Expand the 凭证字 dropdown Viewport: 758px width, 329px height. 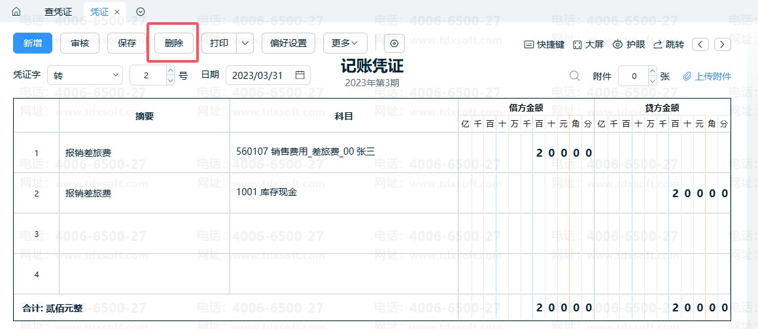point(85,76)
